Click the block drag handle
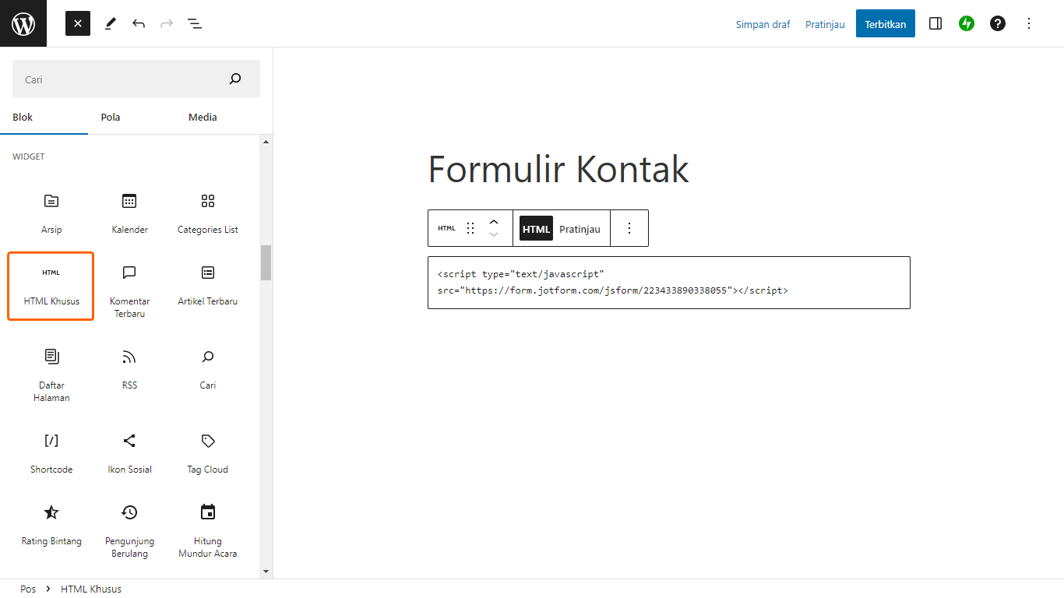1064x598 pixels. click(x=470, y=228)
